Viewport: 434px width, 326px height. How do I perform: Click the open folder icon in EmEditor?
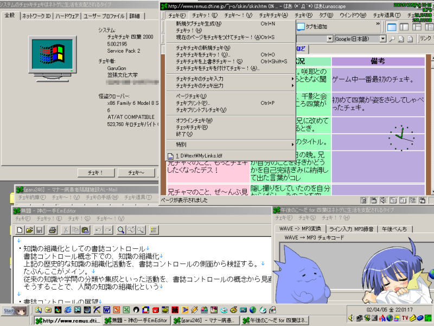(x=30, y=230)
